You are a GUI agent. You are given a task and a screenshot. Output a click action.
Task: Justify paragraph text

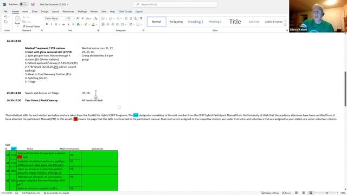[117, 24]
